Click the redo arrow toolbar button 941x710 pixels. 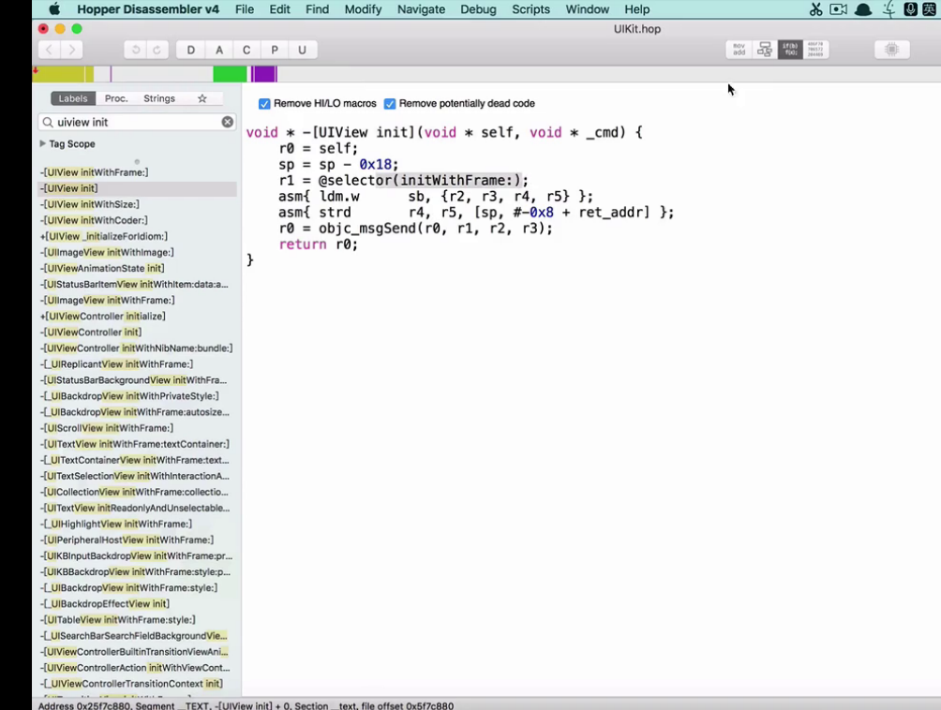(157, 50)
